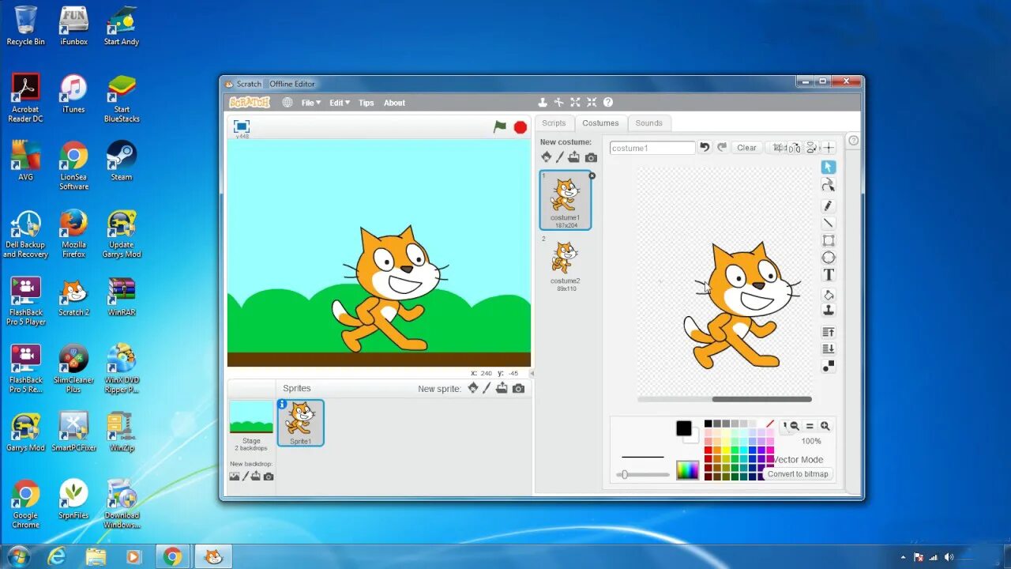Select the arrow Select tool in paint editor
The width and height of the screenshot is (1011, 569).
(x=829, y=167)
